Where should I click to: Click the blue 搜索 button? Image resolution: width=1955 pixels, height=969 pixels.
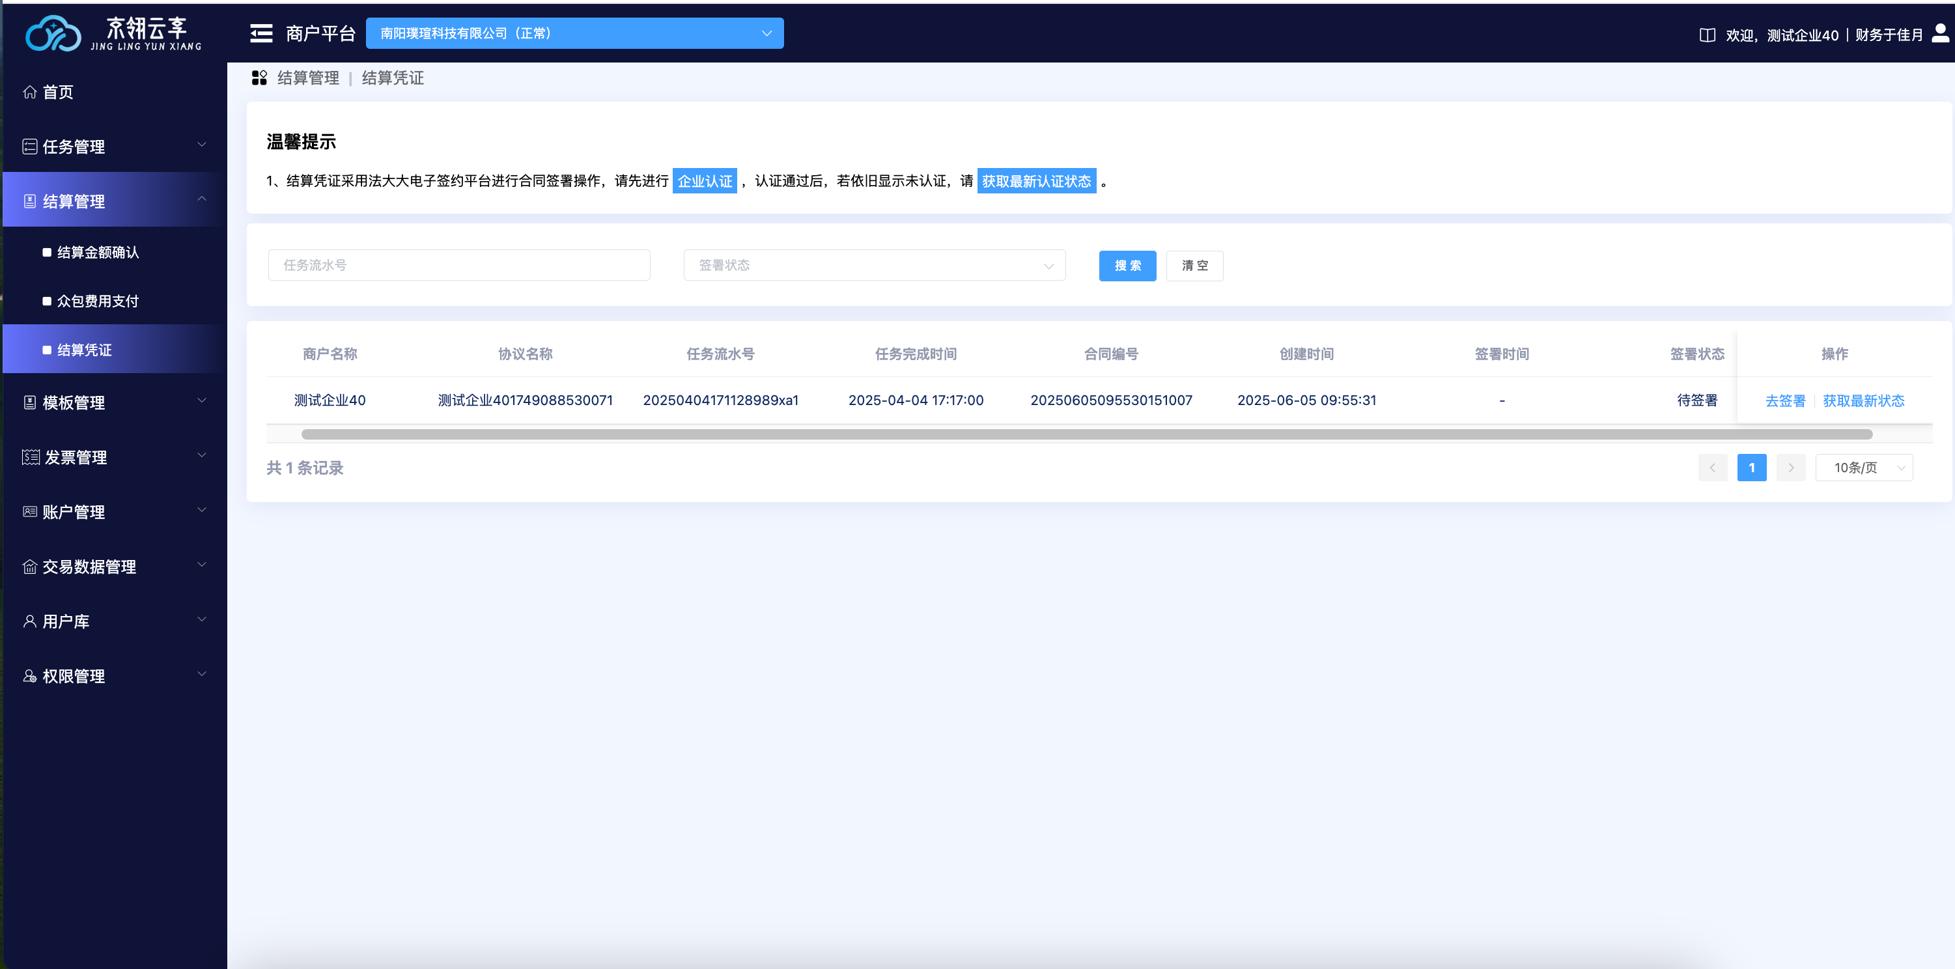click(1127, 266)
